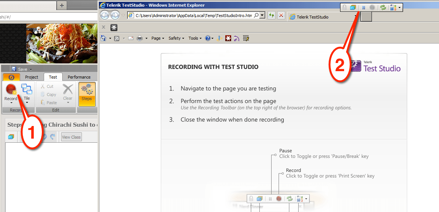Select the Telerik TestStudio browser tab
439x212 pixels.
tap(323, 17)
